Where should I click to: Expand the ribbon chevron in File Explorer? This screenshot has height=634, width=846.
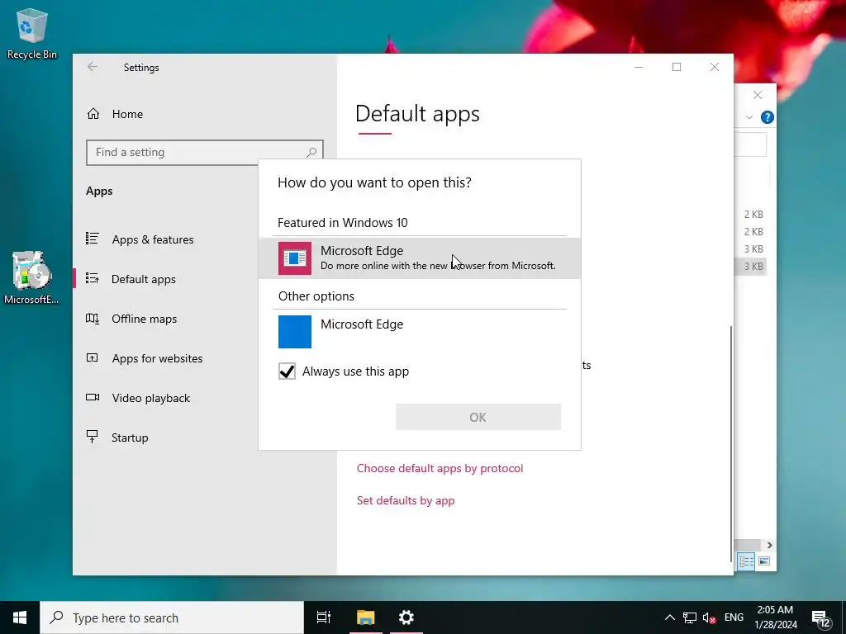pyautogui.click(x=749, y=117)
